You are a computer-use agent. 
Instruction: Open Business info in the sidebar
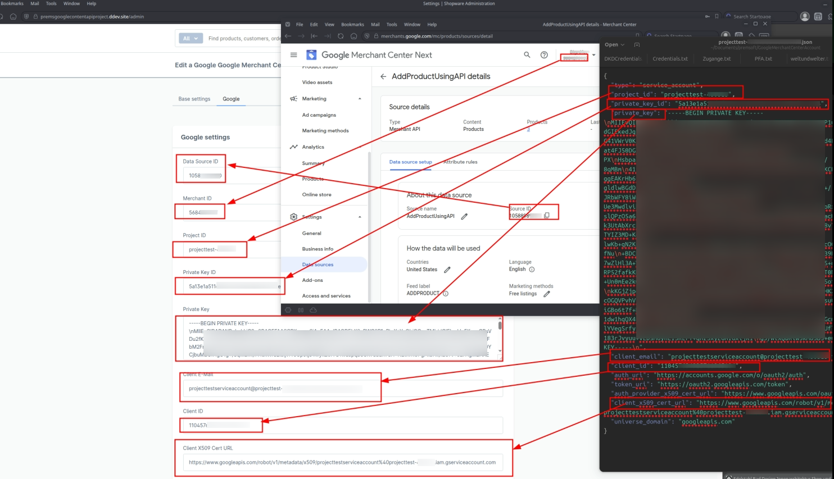tap(318, 249)
